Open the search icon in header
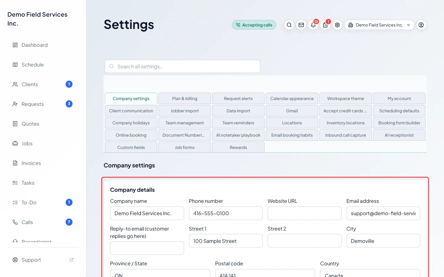444x277 pixels. pos(289,25)
